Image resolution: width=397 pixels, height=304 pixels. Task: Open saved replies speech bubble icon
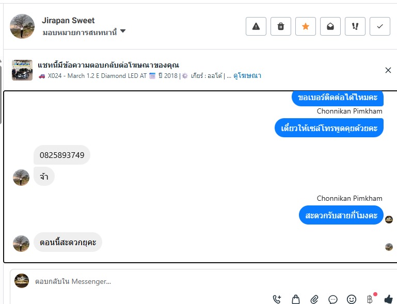pyautogui.click(x=333, y=299)
